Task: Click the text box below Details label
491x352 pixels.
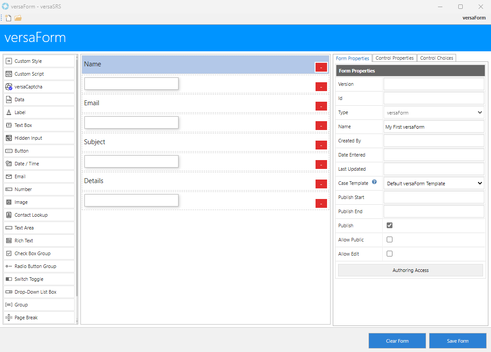Action: 131,200
